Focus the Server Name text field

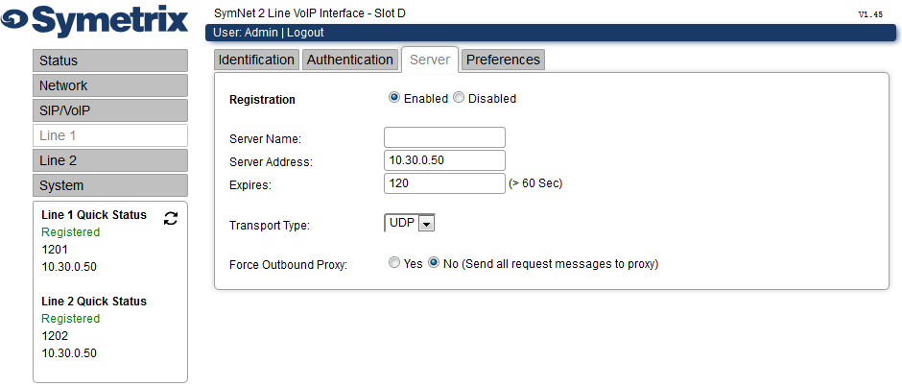coord(444,137)
